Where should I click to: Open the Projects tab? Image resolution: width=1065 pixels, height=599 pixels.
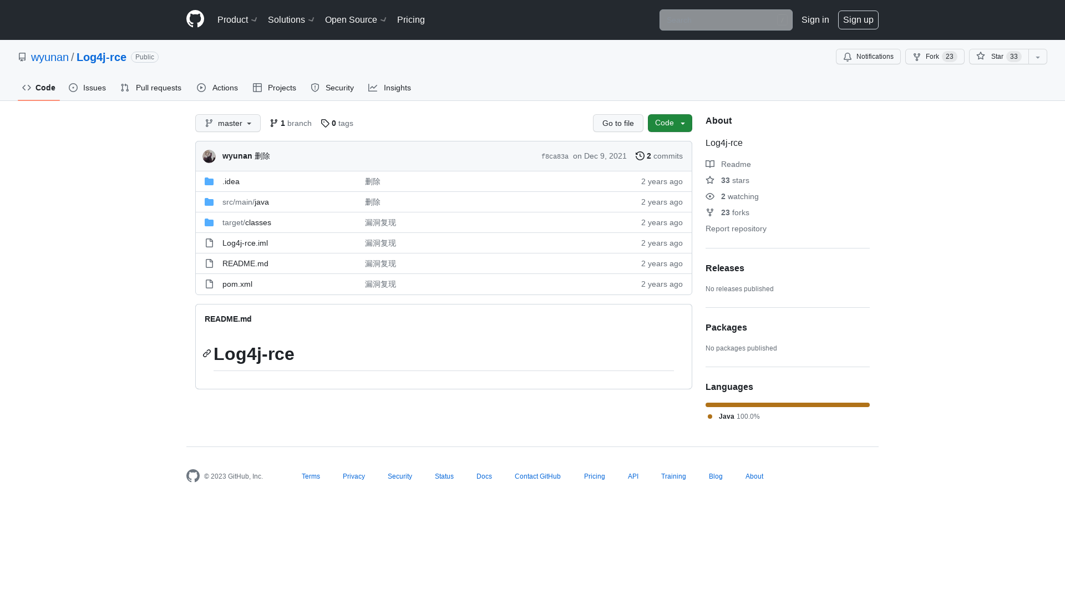(x=275, y=88)
